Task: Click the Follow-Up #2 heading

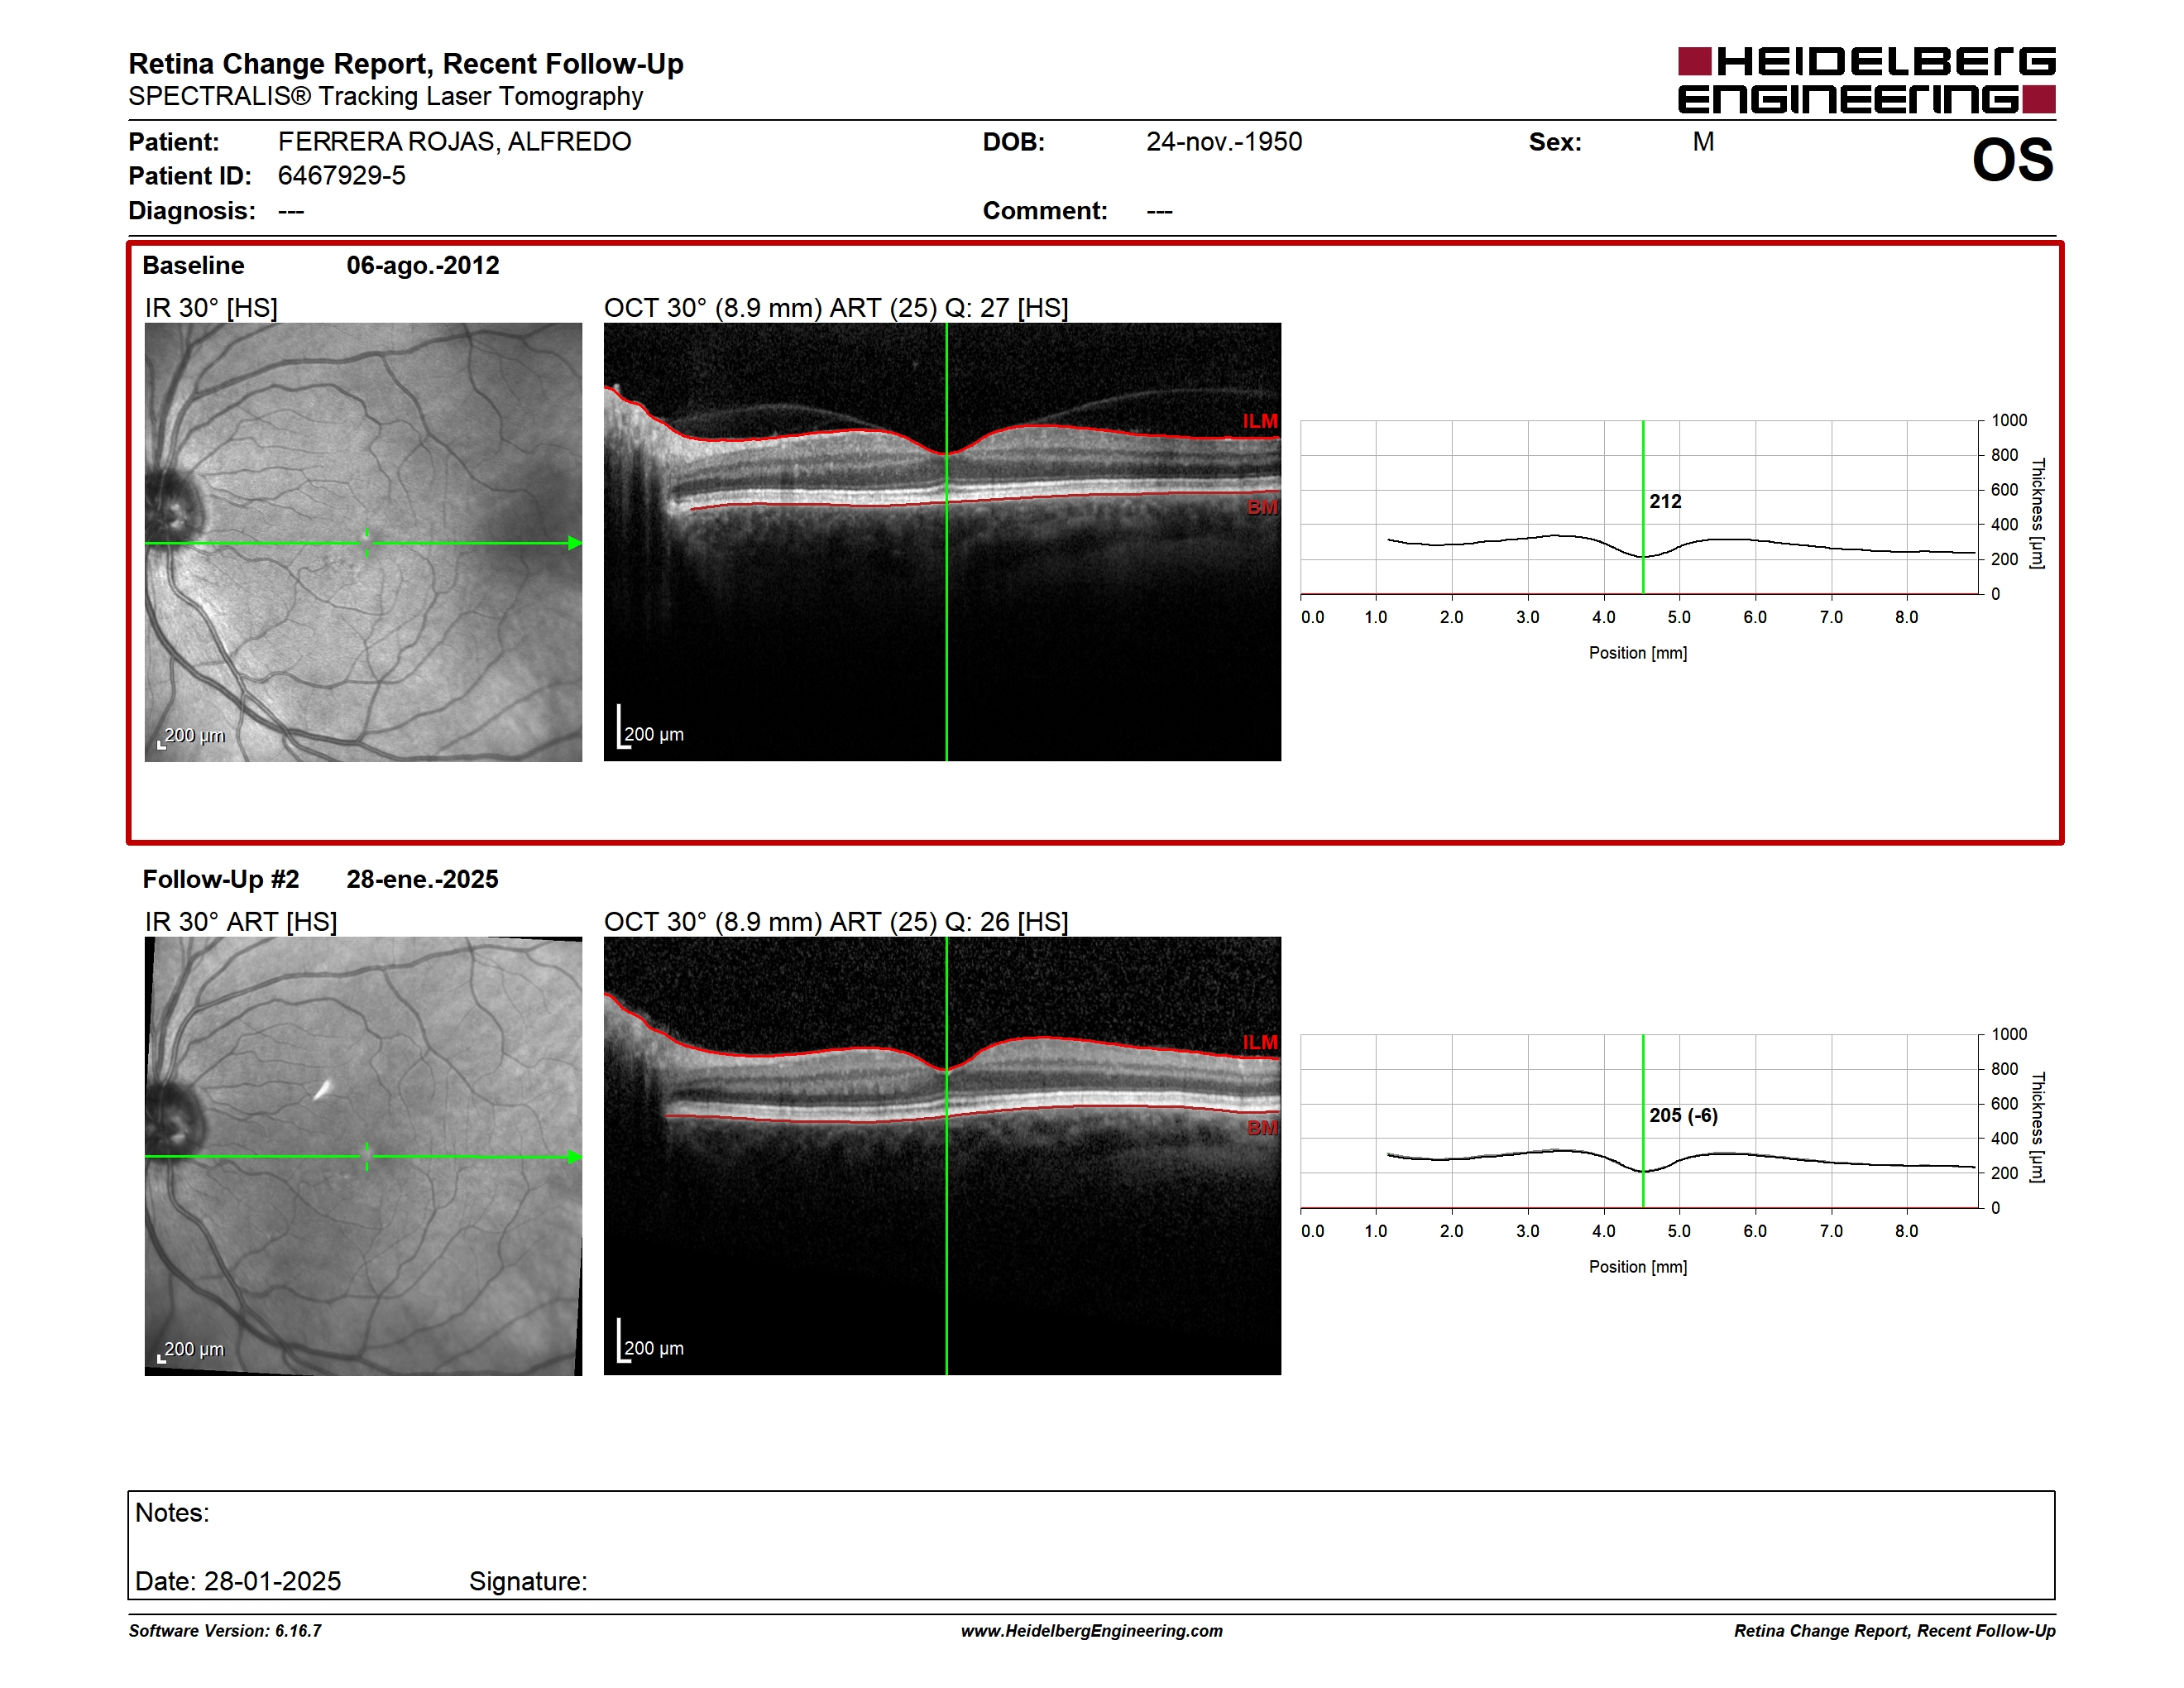Action: point(221,879)
